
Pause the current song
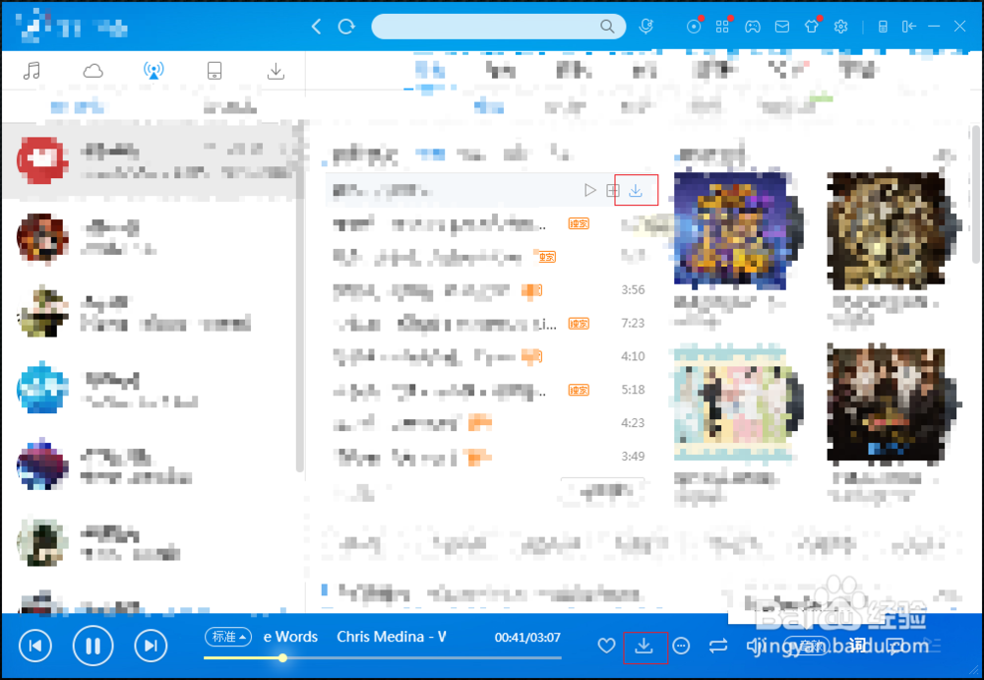click(92, 646)
